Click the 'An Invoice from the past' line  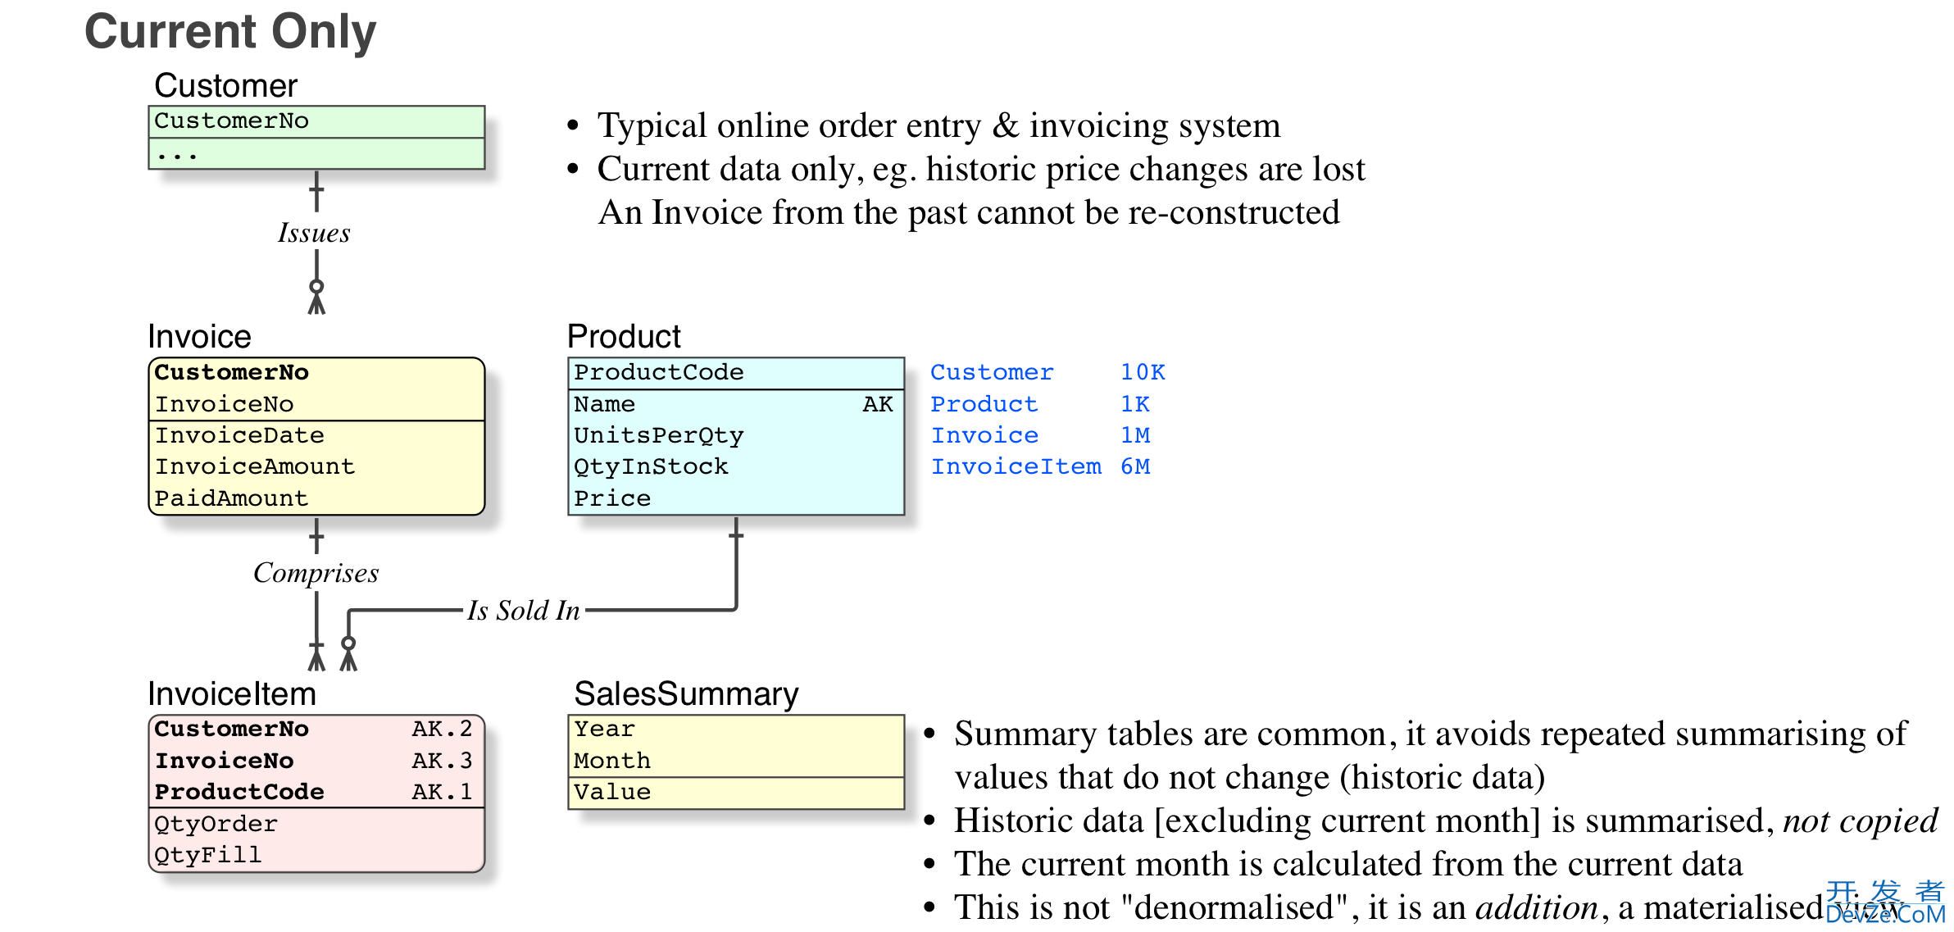click(x=969, y=213)
